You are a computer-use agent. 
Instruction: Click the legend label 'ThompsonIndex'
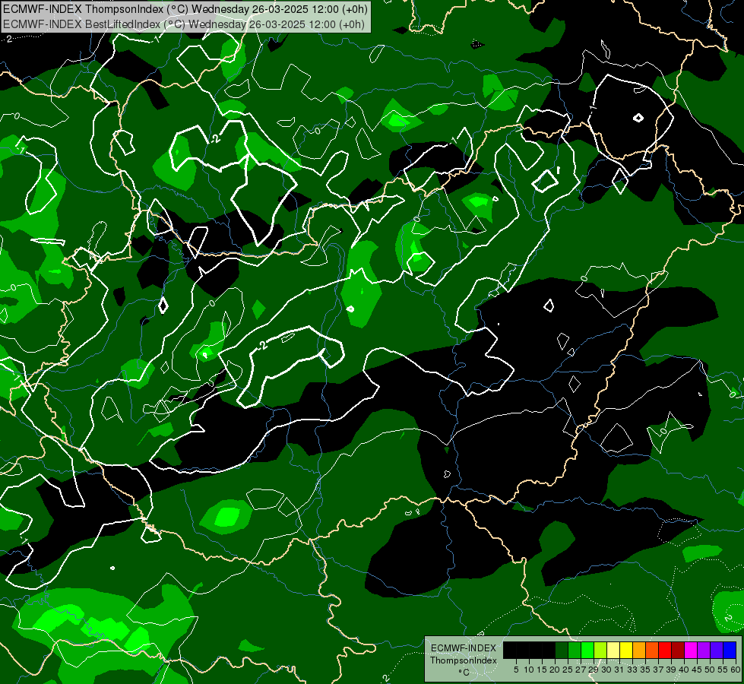tap(464, 660)
